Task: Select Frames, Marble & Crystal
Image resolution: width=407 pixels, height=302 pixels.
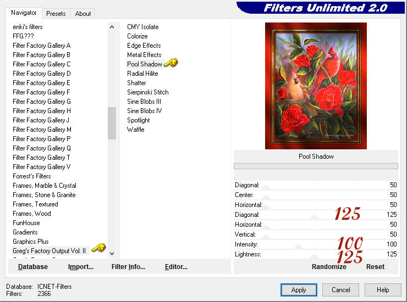Action: coord(45,186)
